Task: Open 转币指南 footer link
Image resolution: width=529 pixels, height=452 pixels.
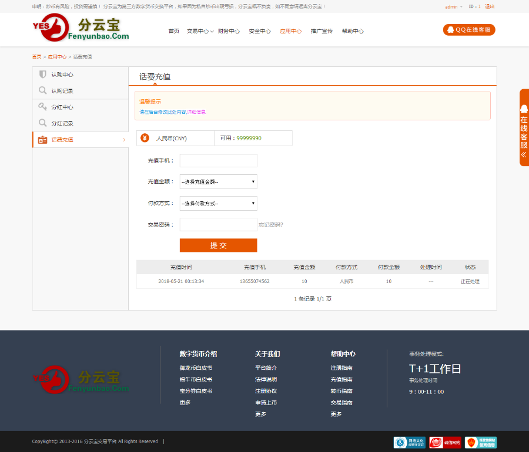Action: coord(341,391)
